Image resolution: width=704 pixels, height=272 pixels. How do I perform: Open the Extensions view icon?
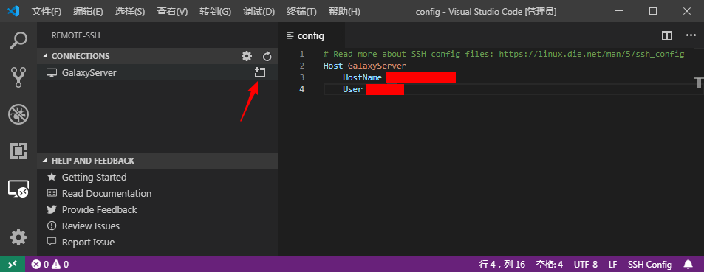pyautogui.click(x=18, y=151)
